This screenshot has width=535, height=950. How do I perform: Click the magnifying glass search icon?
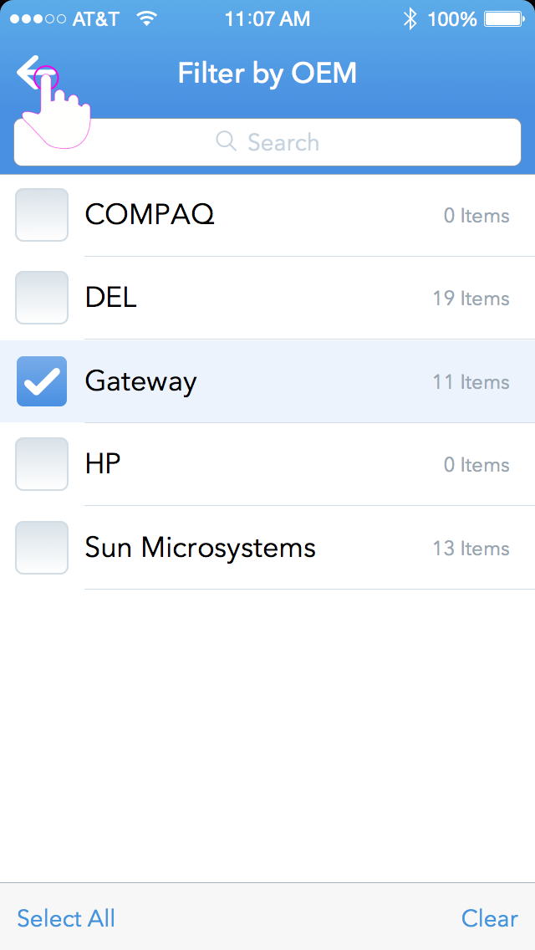point(226,142)
